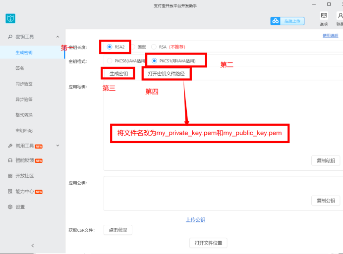The height and width of the screenshot is (254, 343).
Task: Click the 拖拽上传 button text
Action: click(292, 21)
